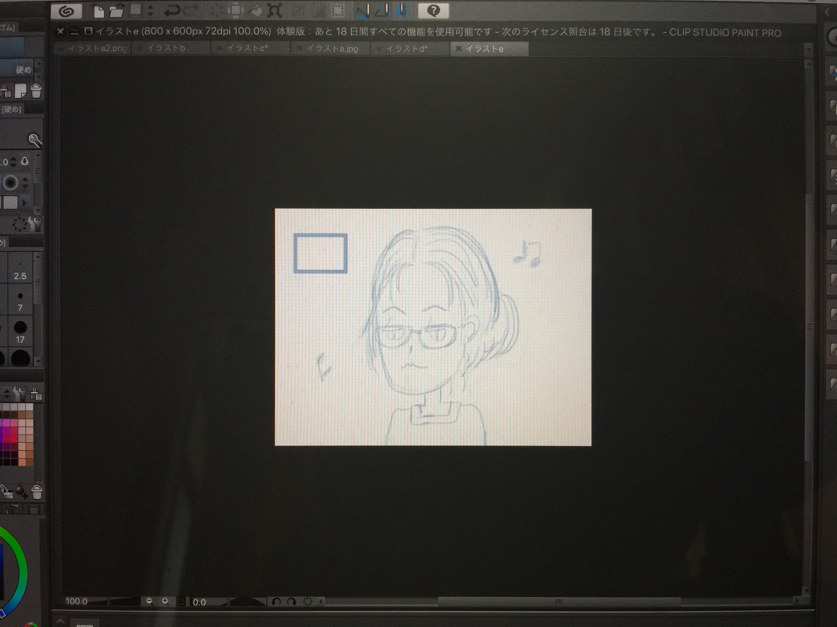Switch to the イラストa2.png tab
The width and height of the screenshot is (837, 627).
[x=93, y=48]
